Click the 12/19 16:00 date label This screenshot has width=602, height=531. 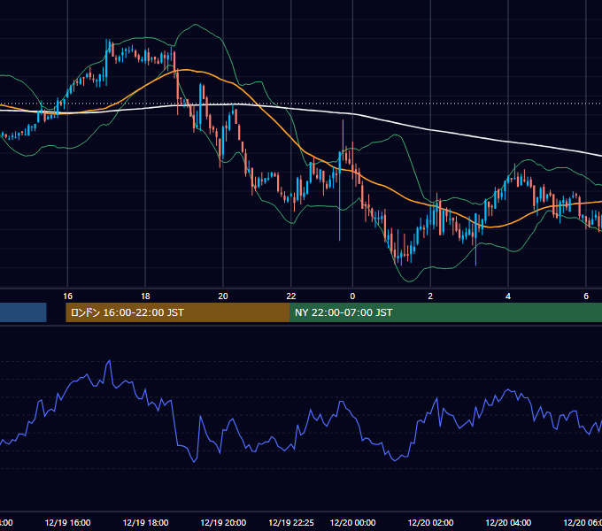click(67, 522)
